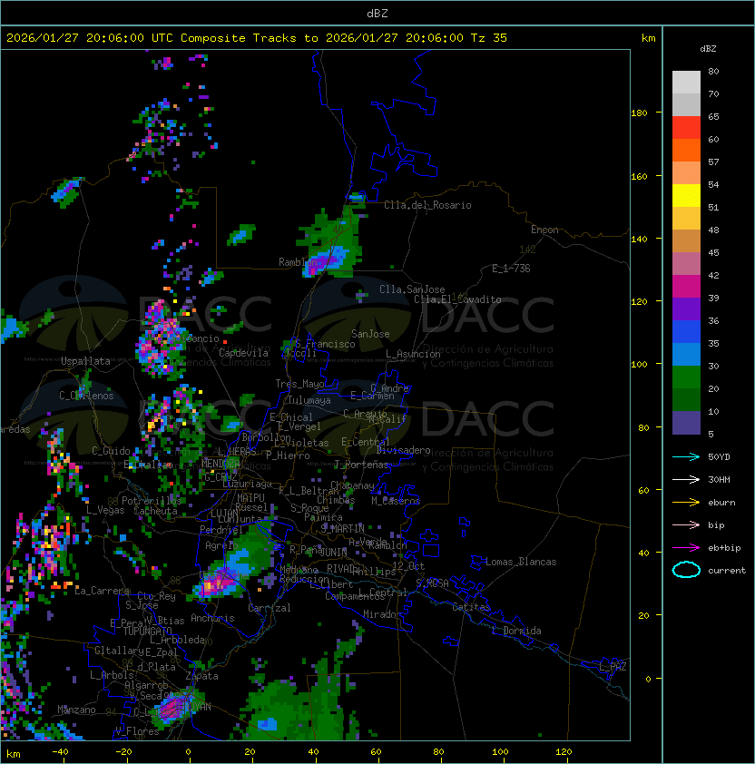Click the Manzano map label

pyautogui.click(x=76, y=710)
